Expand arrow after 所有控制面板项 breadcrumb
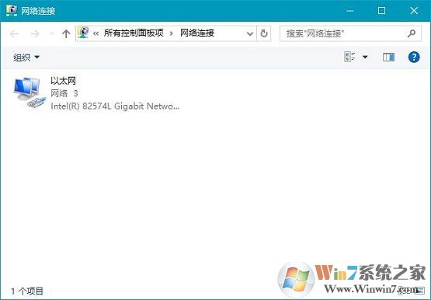Screen dimensions: 431x300 tap(172, 33)
